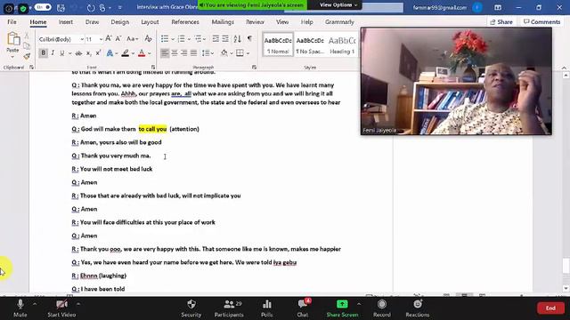This screenshot has width=570, height=320.
Task: Toggle Bold formatting
Action: click(43, 53)
